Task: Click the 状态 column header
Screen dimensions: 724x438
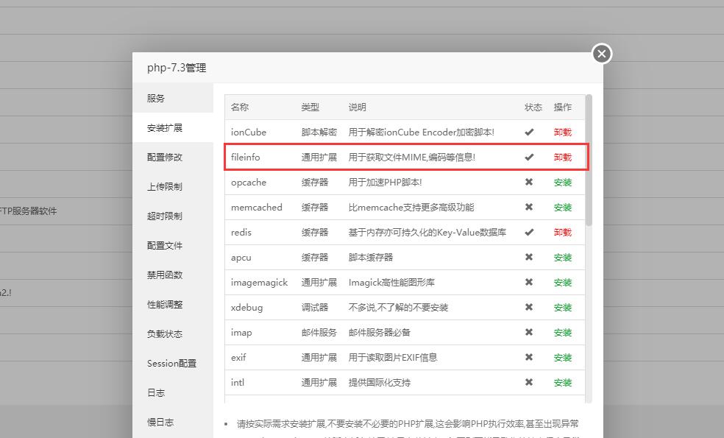Action: coord(533,107)
